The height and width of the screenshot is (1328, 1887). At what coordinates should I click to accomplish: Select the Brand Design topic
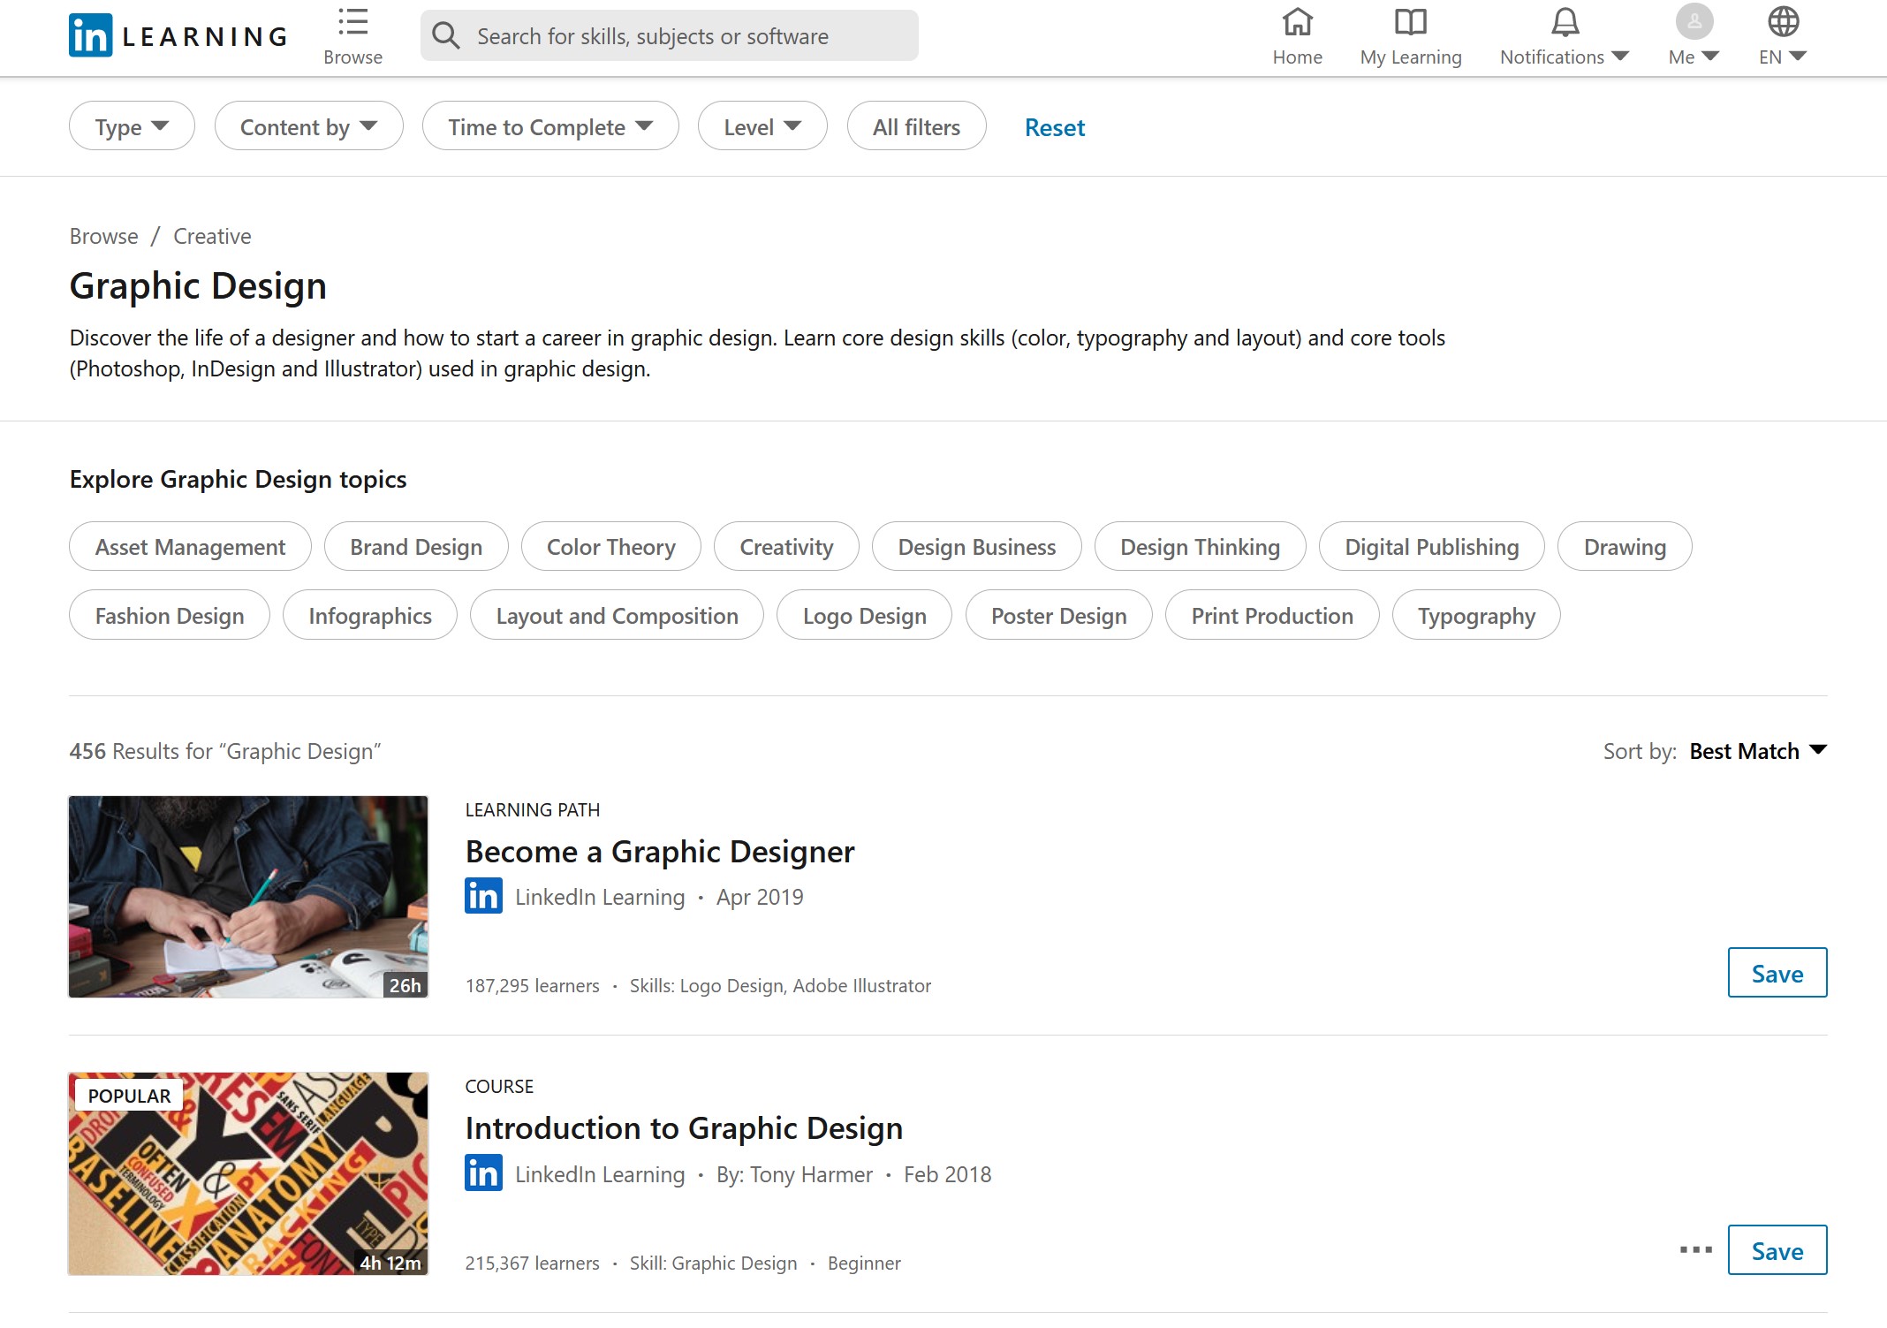[x=416, y=547]
